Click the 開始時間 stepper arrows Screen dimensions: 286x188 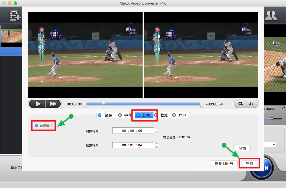pos(156,131)
